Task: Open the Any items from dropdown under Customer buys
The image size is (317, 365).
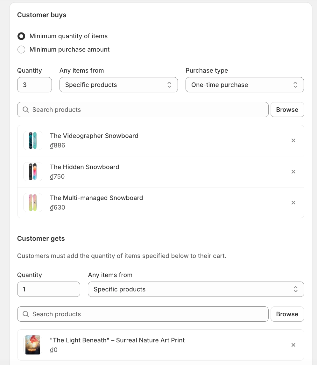Action: 118,85
